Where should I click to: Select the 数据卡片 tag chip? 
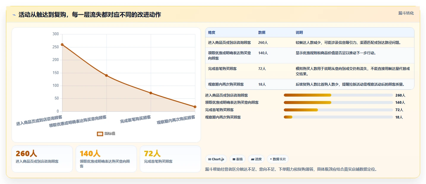pos(278,159)
